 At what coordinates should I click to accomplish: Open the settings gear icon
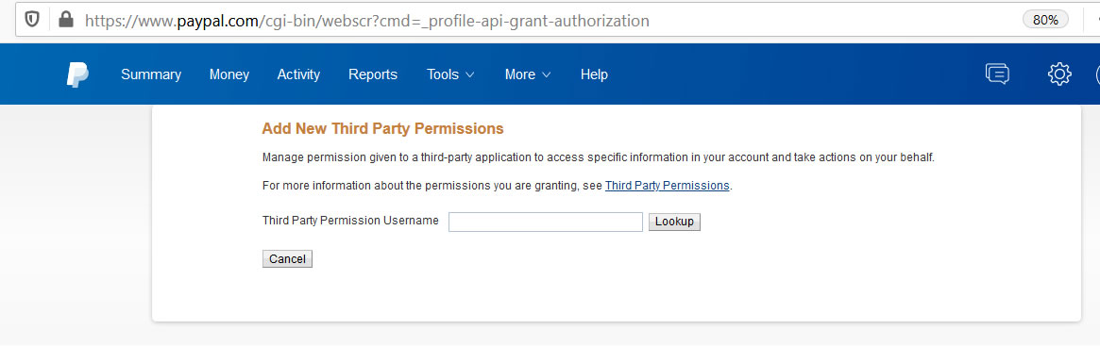[1059, 74]
